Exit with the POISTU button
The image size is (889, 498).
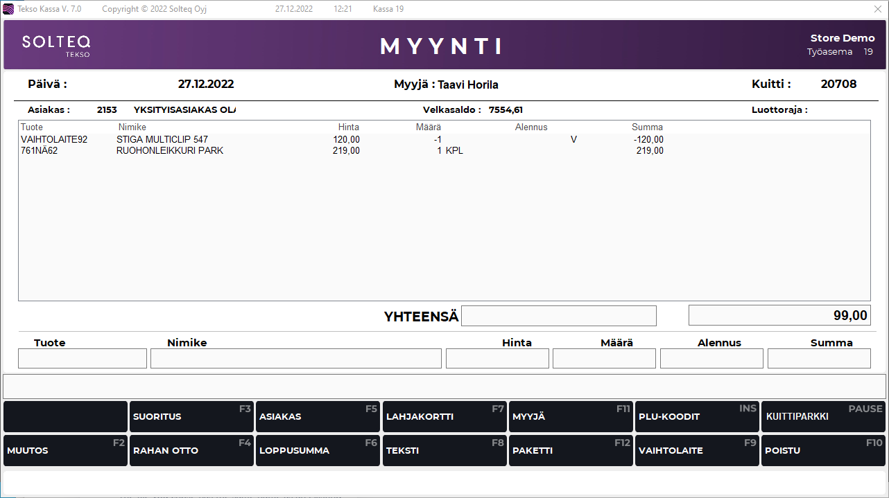click(x=823, y=450)
